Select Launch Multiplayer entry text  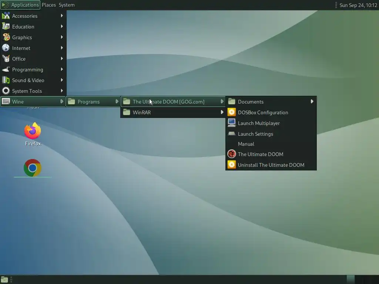point(259,123)
